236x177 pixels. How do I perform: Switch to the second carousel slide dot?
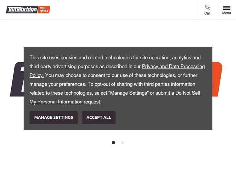point(123,142)
